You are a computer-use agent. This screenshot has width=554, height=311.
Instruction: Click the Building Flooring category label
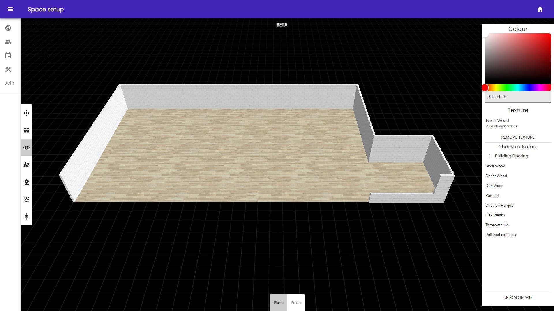pyautogui.click(x=512, y=156)
